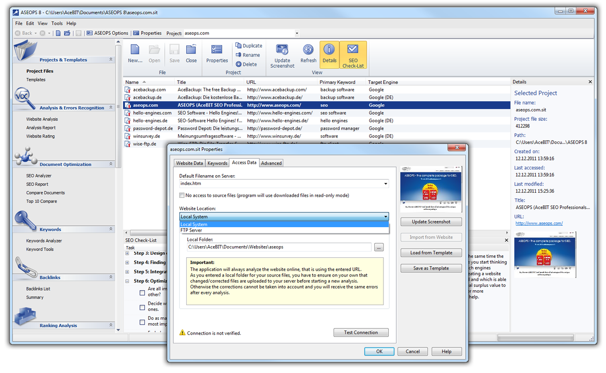Image resolution: width=606 pixels, height=373 pixels.
Task: Open the Tools menu
Action: click(57, 23)
